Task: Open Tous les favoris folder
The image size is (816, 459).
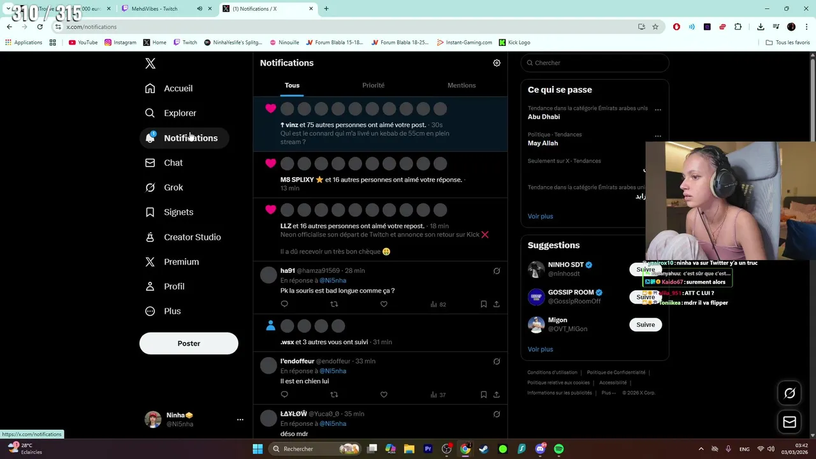Action: (x=788, y=43)
